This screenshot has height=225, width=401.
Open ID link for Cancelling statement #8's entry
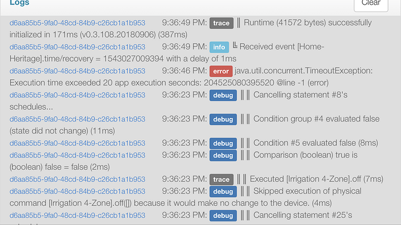77,95
